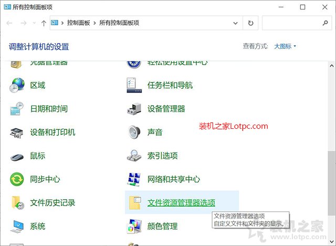Click the vertical scrollbar thumb

click(331, 183)
